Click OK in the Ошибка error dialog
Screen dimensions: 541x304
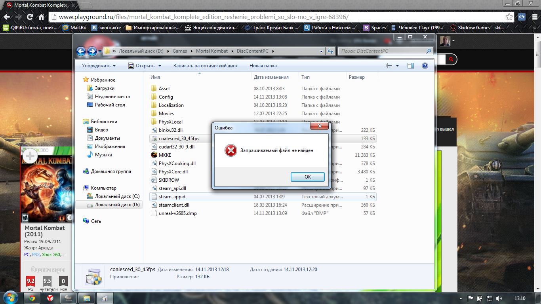click(x=307, y=177)
